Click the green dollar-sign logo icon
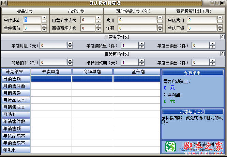Image resolution: width=227 pixels, height=157 pixels. click(170, 147)
